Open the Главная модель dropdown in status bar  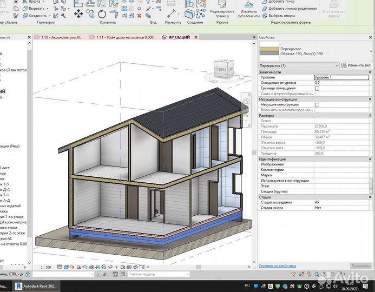point(159,274)
